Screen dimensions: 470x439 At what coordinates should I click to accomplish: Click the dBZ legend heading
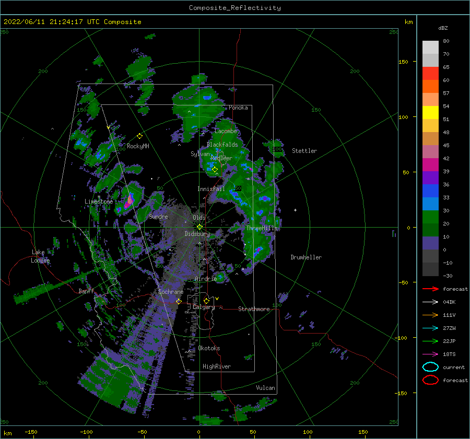click(443, 28)
